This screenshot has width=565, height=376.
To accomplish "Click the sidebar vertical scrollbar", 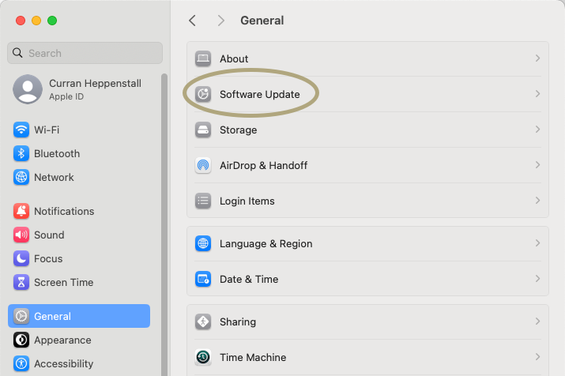I will coord(164,225).
